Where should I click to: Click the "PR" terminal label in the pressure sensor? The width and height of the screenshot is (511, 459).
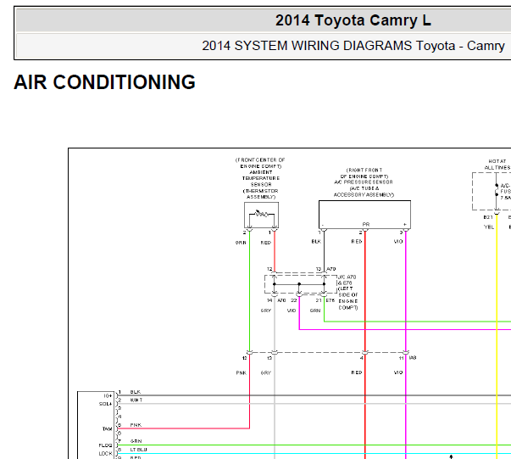click(x=366, y=225)
